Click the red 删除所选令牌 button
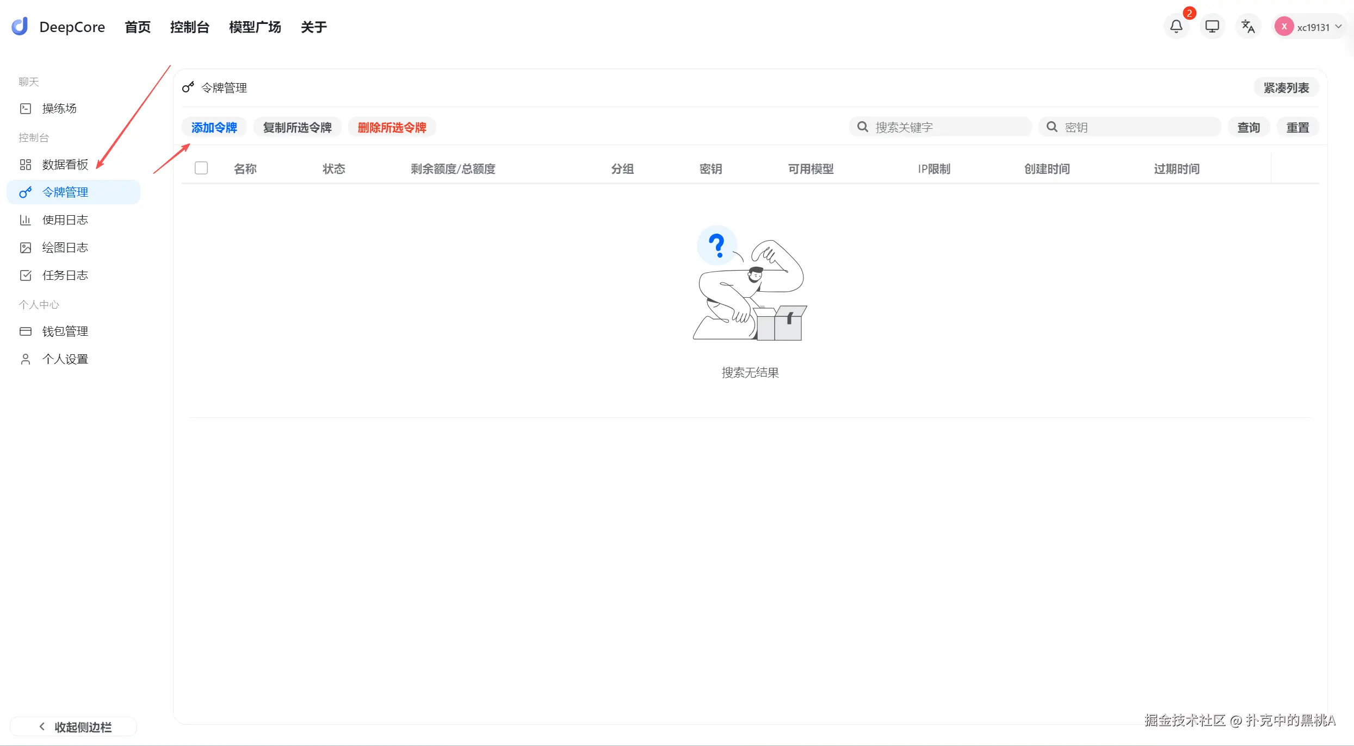The width and height of the screenshot is (1354, 746). coord(392,128)
